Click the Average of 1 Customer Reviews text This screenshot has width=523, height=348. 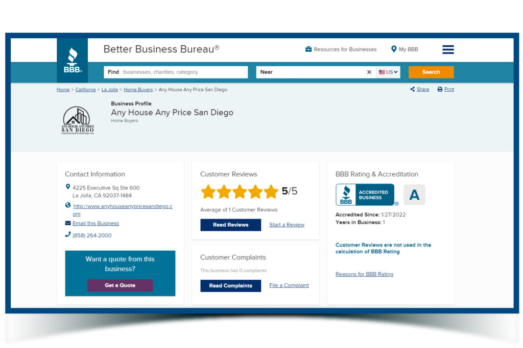point(239,209)
